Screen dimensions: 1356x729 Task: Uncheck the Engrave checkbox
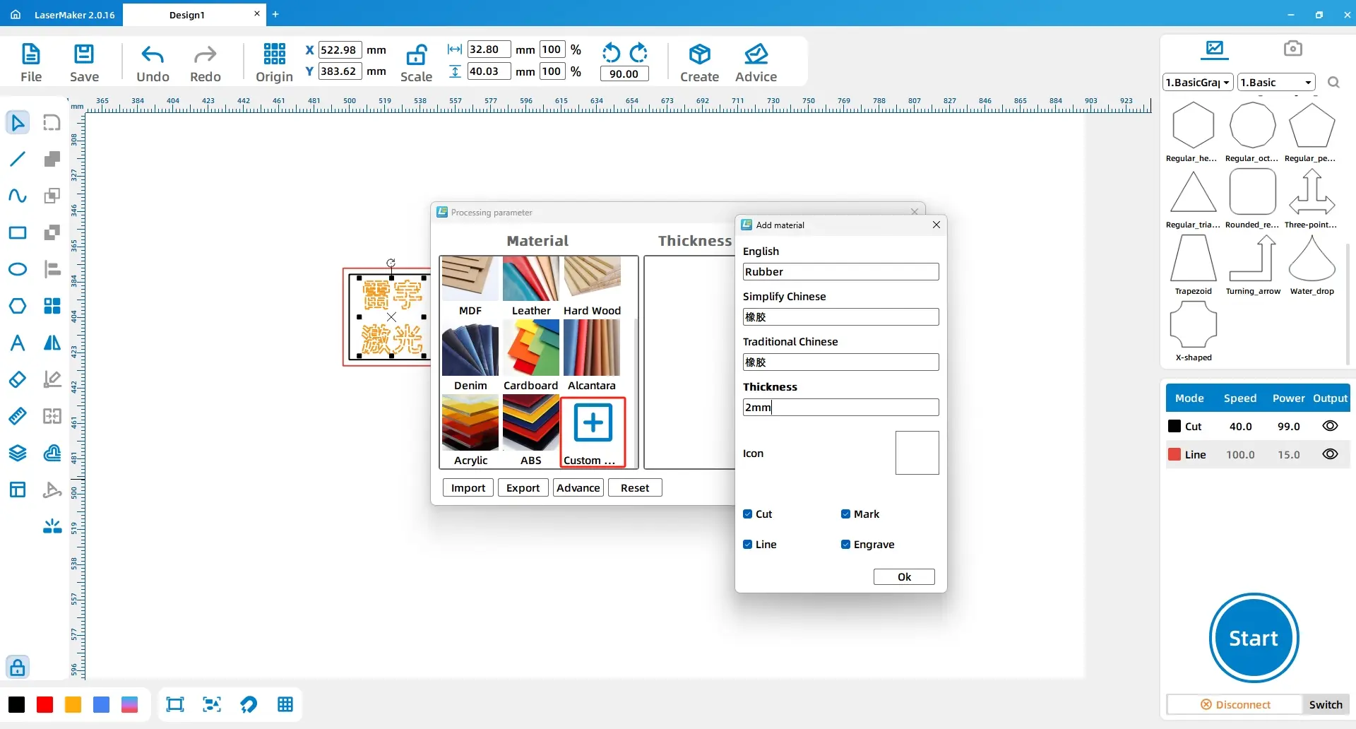pyautogui.click(x=845, y=545)
